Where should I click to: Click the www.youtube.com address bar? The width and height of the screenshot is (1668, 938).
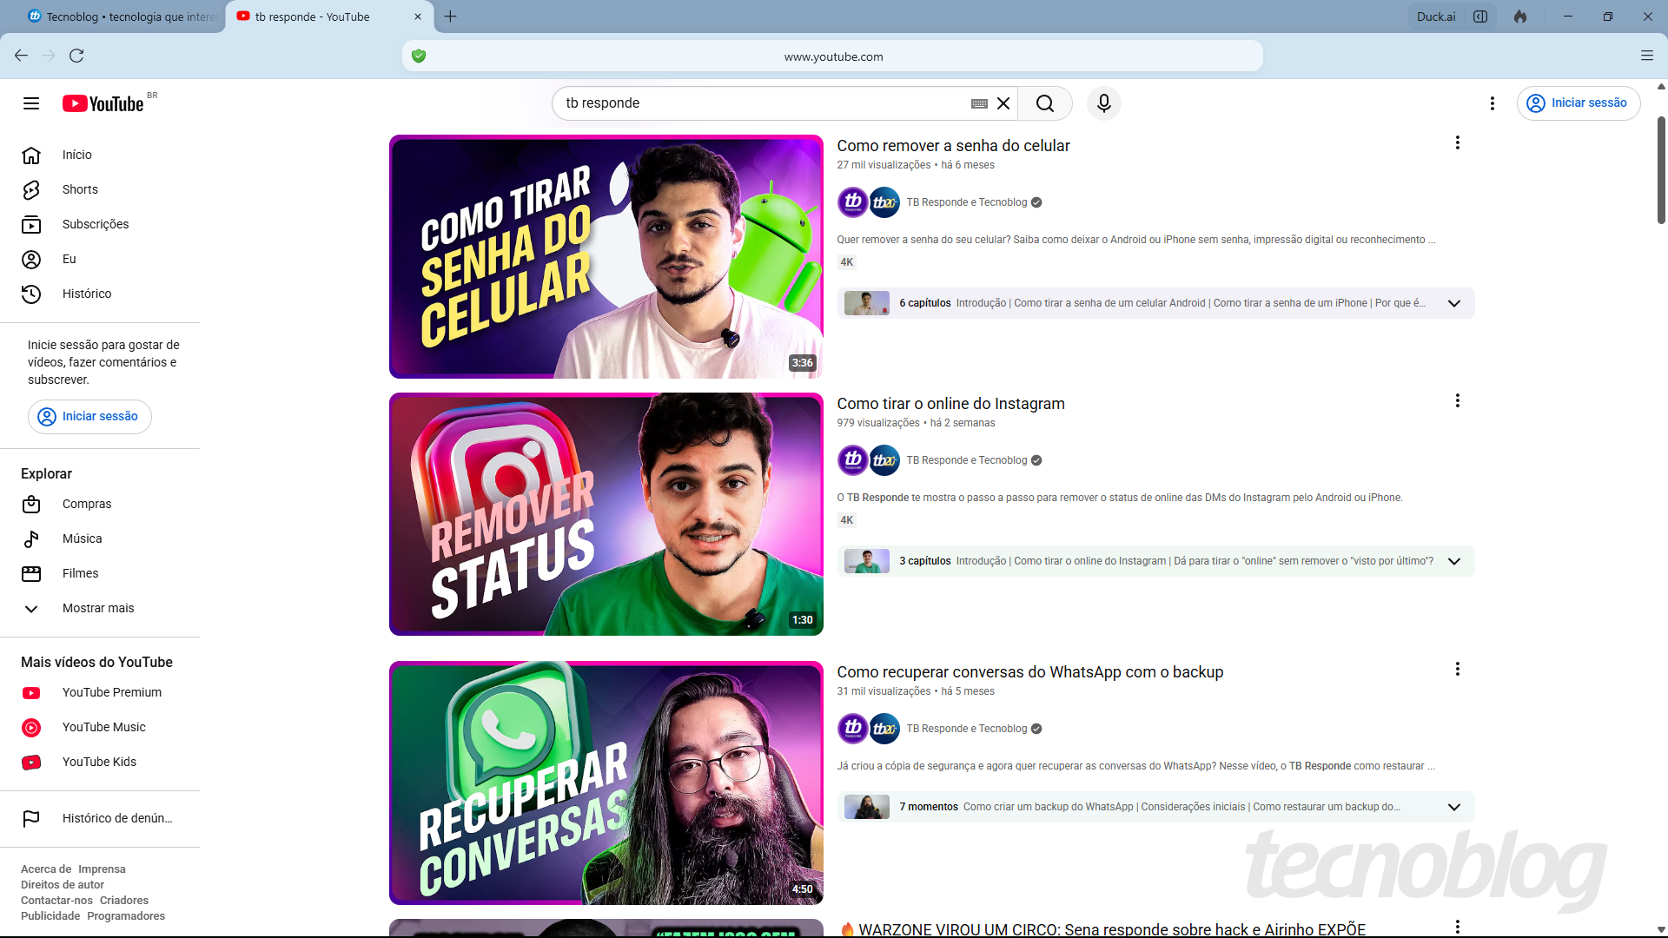[x=832, y=56]
